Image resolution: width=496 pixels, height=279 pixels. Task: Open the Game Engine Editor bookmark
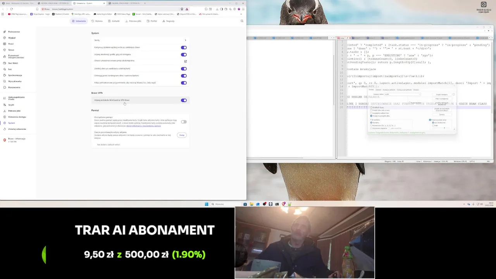pyautogui.click(x=103, y=14)
